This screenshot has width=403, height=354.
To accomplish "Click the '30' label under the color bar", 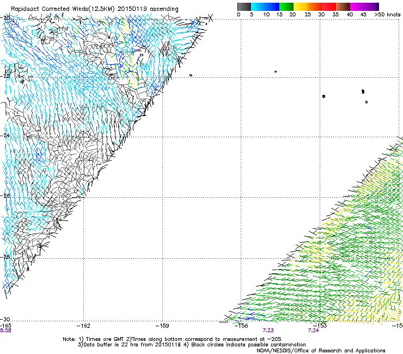I will (321, 14).
